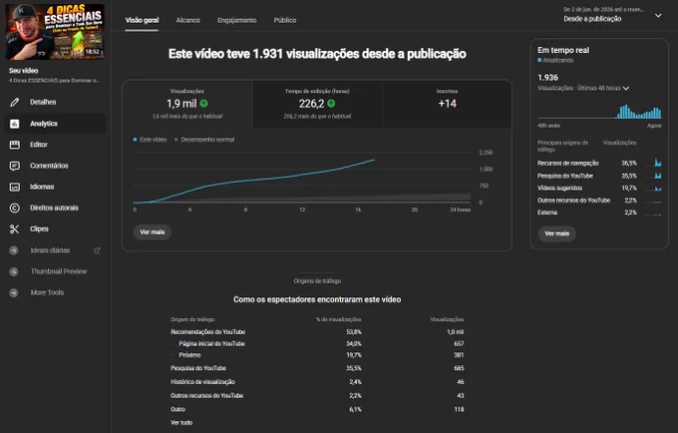The height and width of the screenshot is (433, 678).
Task: Click the Página inicial do YouTube row
Action: (x=317, y=343)
